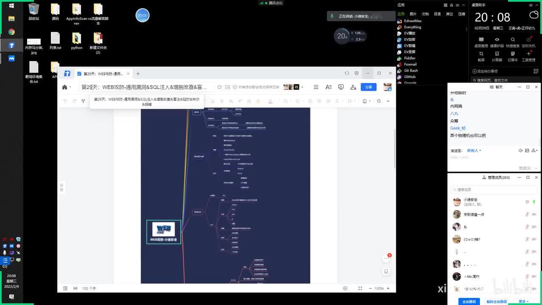Click the blue Share (分享) button

[x=368, y=87]
